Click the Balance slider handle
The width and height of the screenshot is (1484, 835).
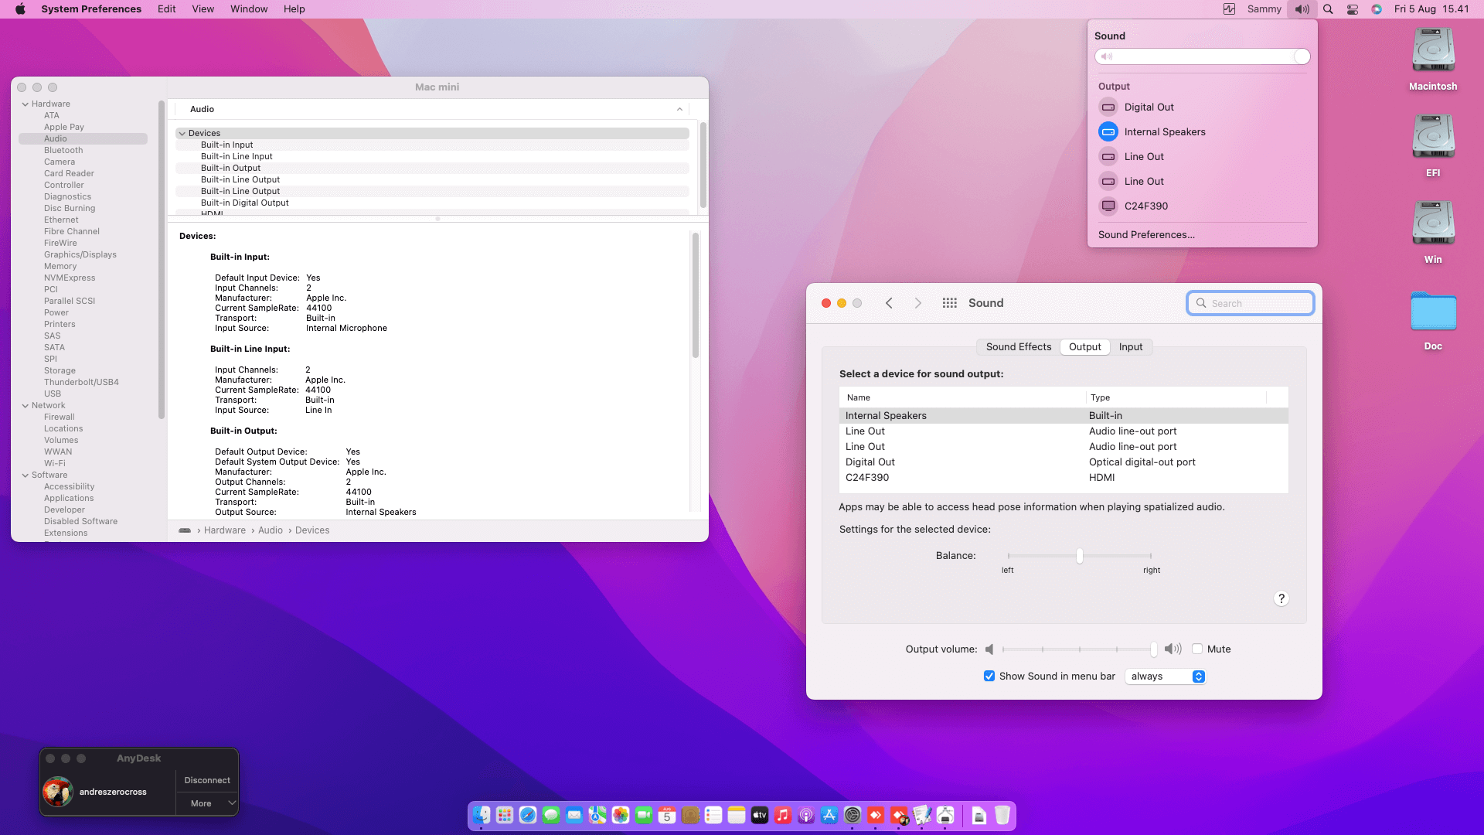[1079, 556]
